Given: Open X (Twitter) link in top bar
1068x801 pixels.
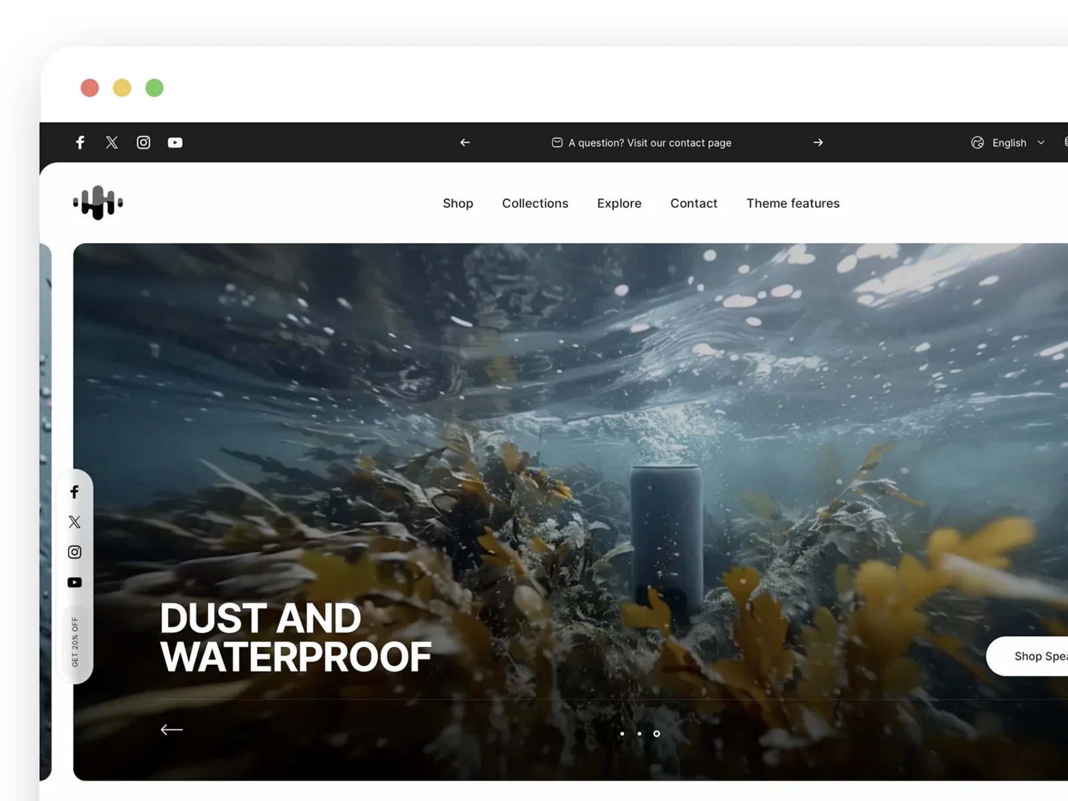Looking at the screenshot, I should (111, 142).
